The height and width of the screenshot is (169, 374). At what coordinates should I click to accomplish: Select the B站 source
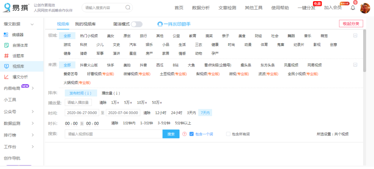point(176,65)
